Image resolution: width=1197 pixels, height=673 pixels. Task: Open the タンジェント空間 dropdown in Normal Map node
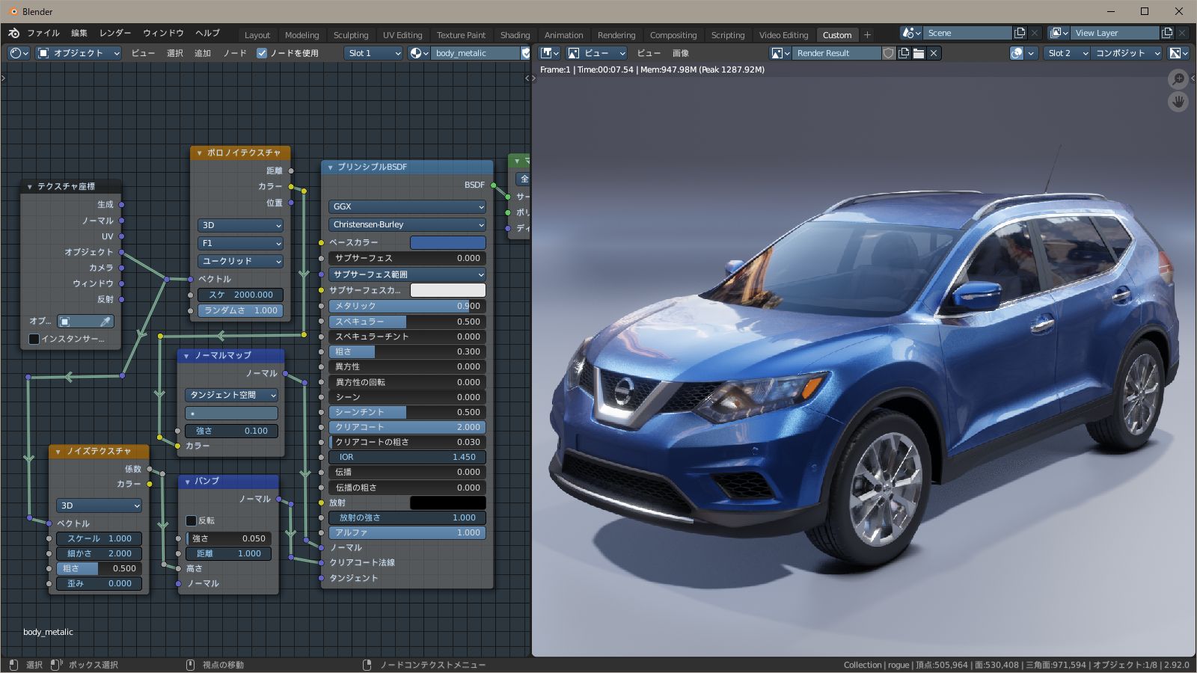[x=231, y=395]
